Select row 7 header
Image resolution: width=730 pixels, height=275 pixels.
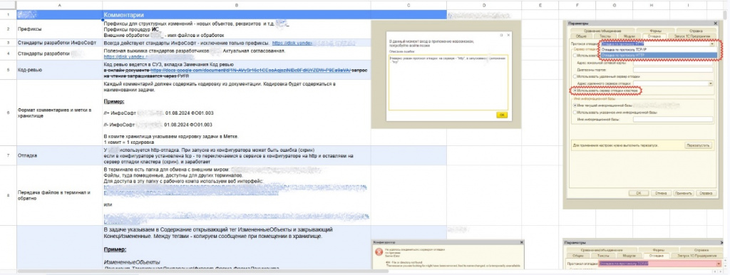coord(8,155)
